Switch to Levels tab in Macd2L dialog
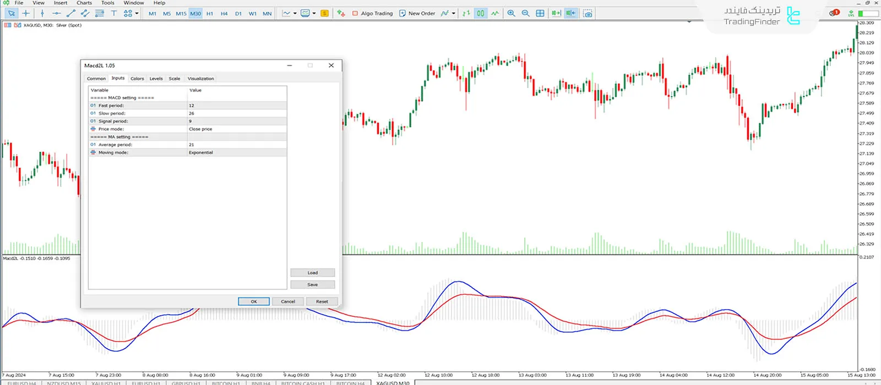 click(x=156, y=79)
